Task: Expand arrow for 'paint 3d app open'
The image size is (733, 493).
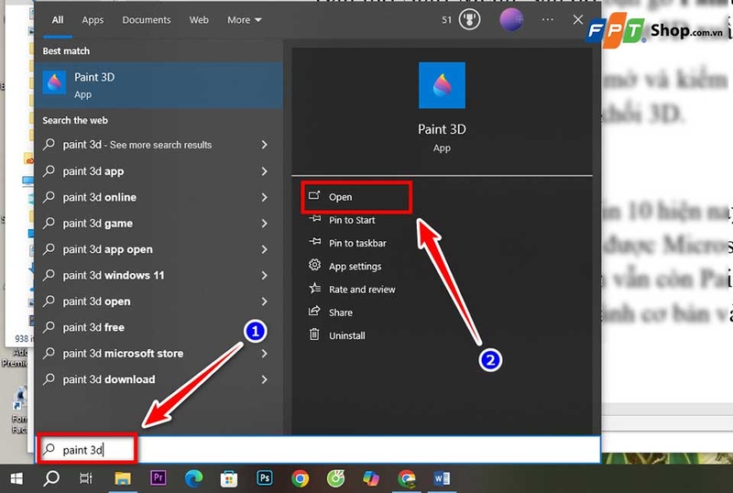Action: click(x=265, y=249)
